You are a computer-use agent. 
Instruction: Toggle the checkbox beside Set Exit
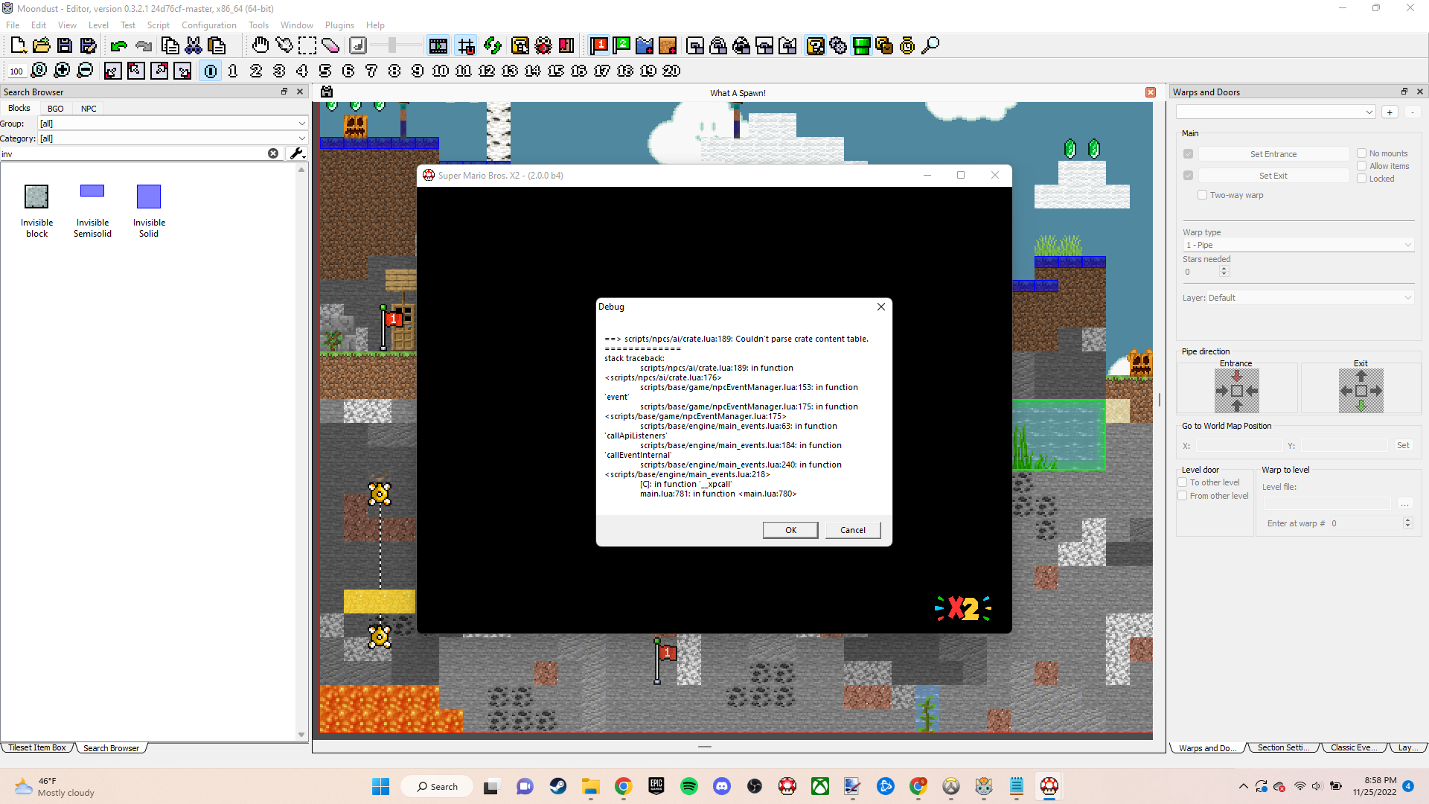click(1189, 176)
